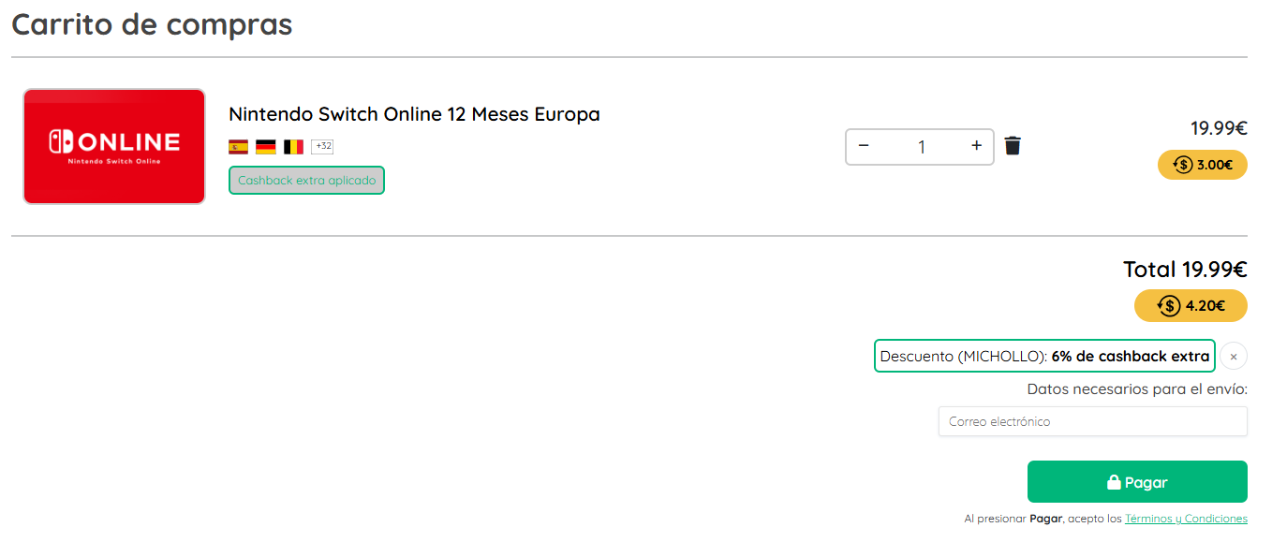Click the Spain flag icon
The height and width of the screenshot is (542, 1272).
[x=238, y=147]
